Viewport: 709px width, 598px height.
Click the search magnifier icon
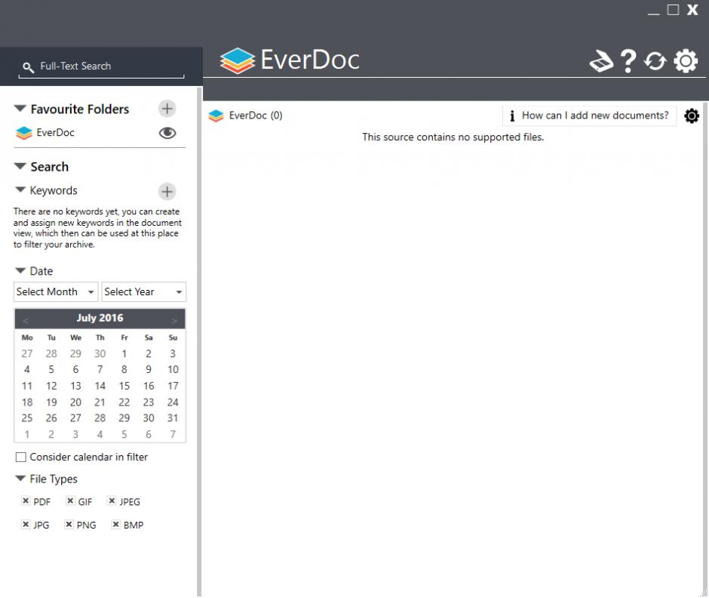(28, 67)
